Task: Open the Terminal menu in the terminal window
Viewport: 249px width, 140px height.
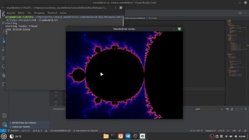Action: (52, 13)
